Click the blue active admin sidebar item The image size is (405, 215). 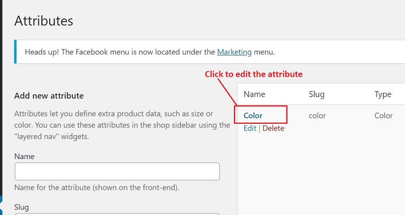pyautogui.click(x=1, y=206)
